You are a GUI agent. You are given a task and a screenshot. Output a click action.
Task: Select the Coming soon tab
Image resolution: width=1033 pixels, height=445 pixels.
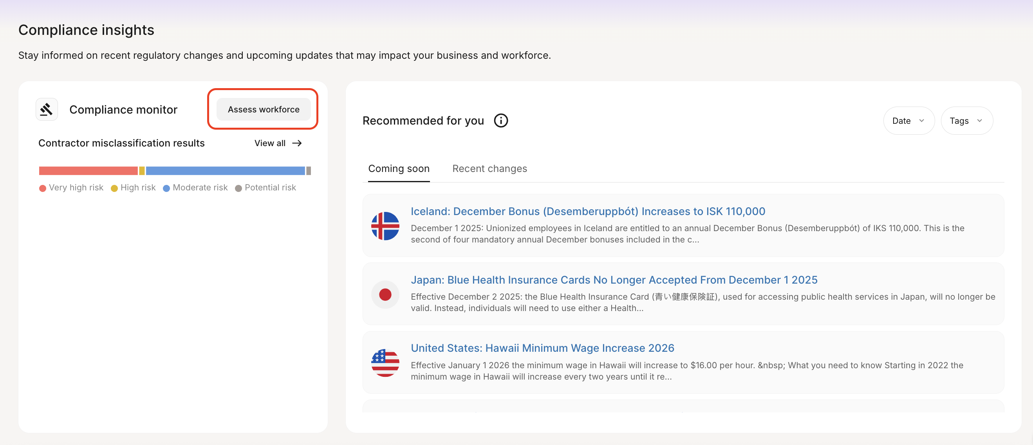(x=399, y=168)
